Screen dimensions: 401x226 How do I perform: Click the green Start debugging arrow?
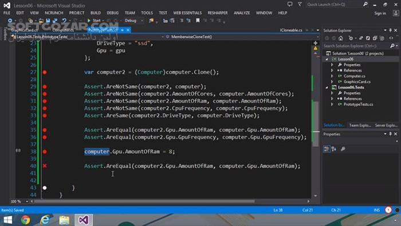pyautogui.click(x=89, y=21)
